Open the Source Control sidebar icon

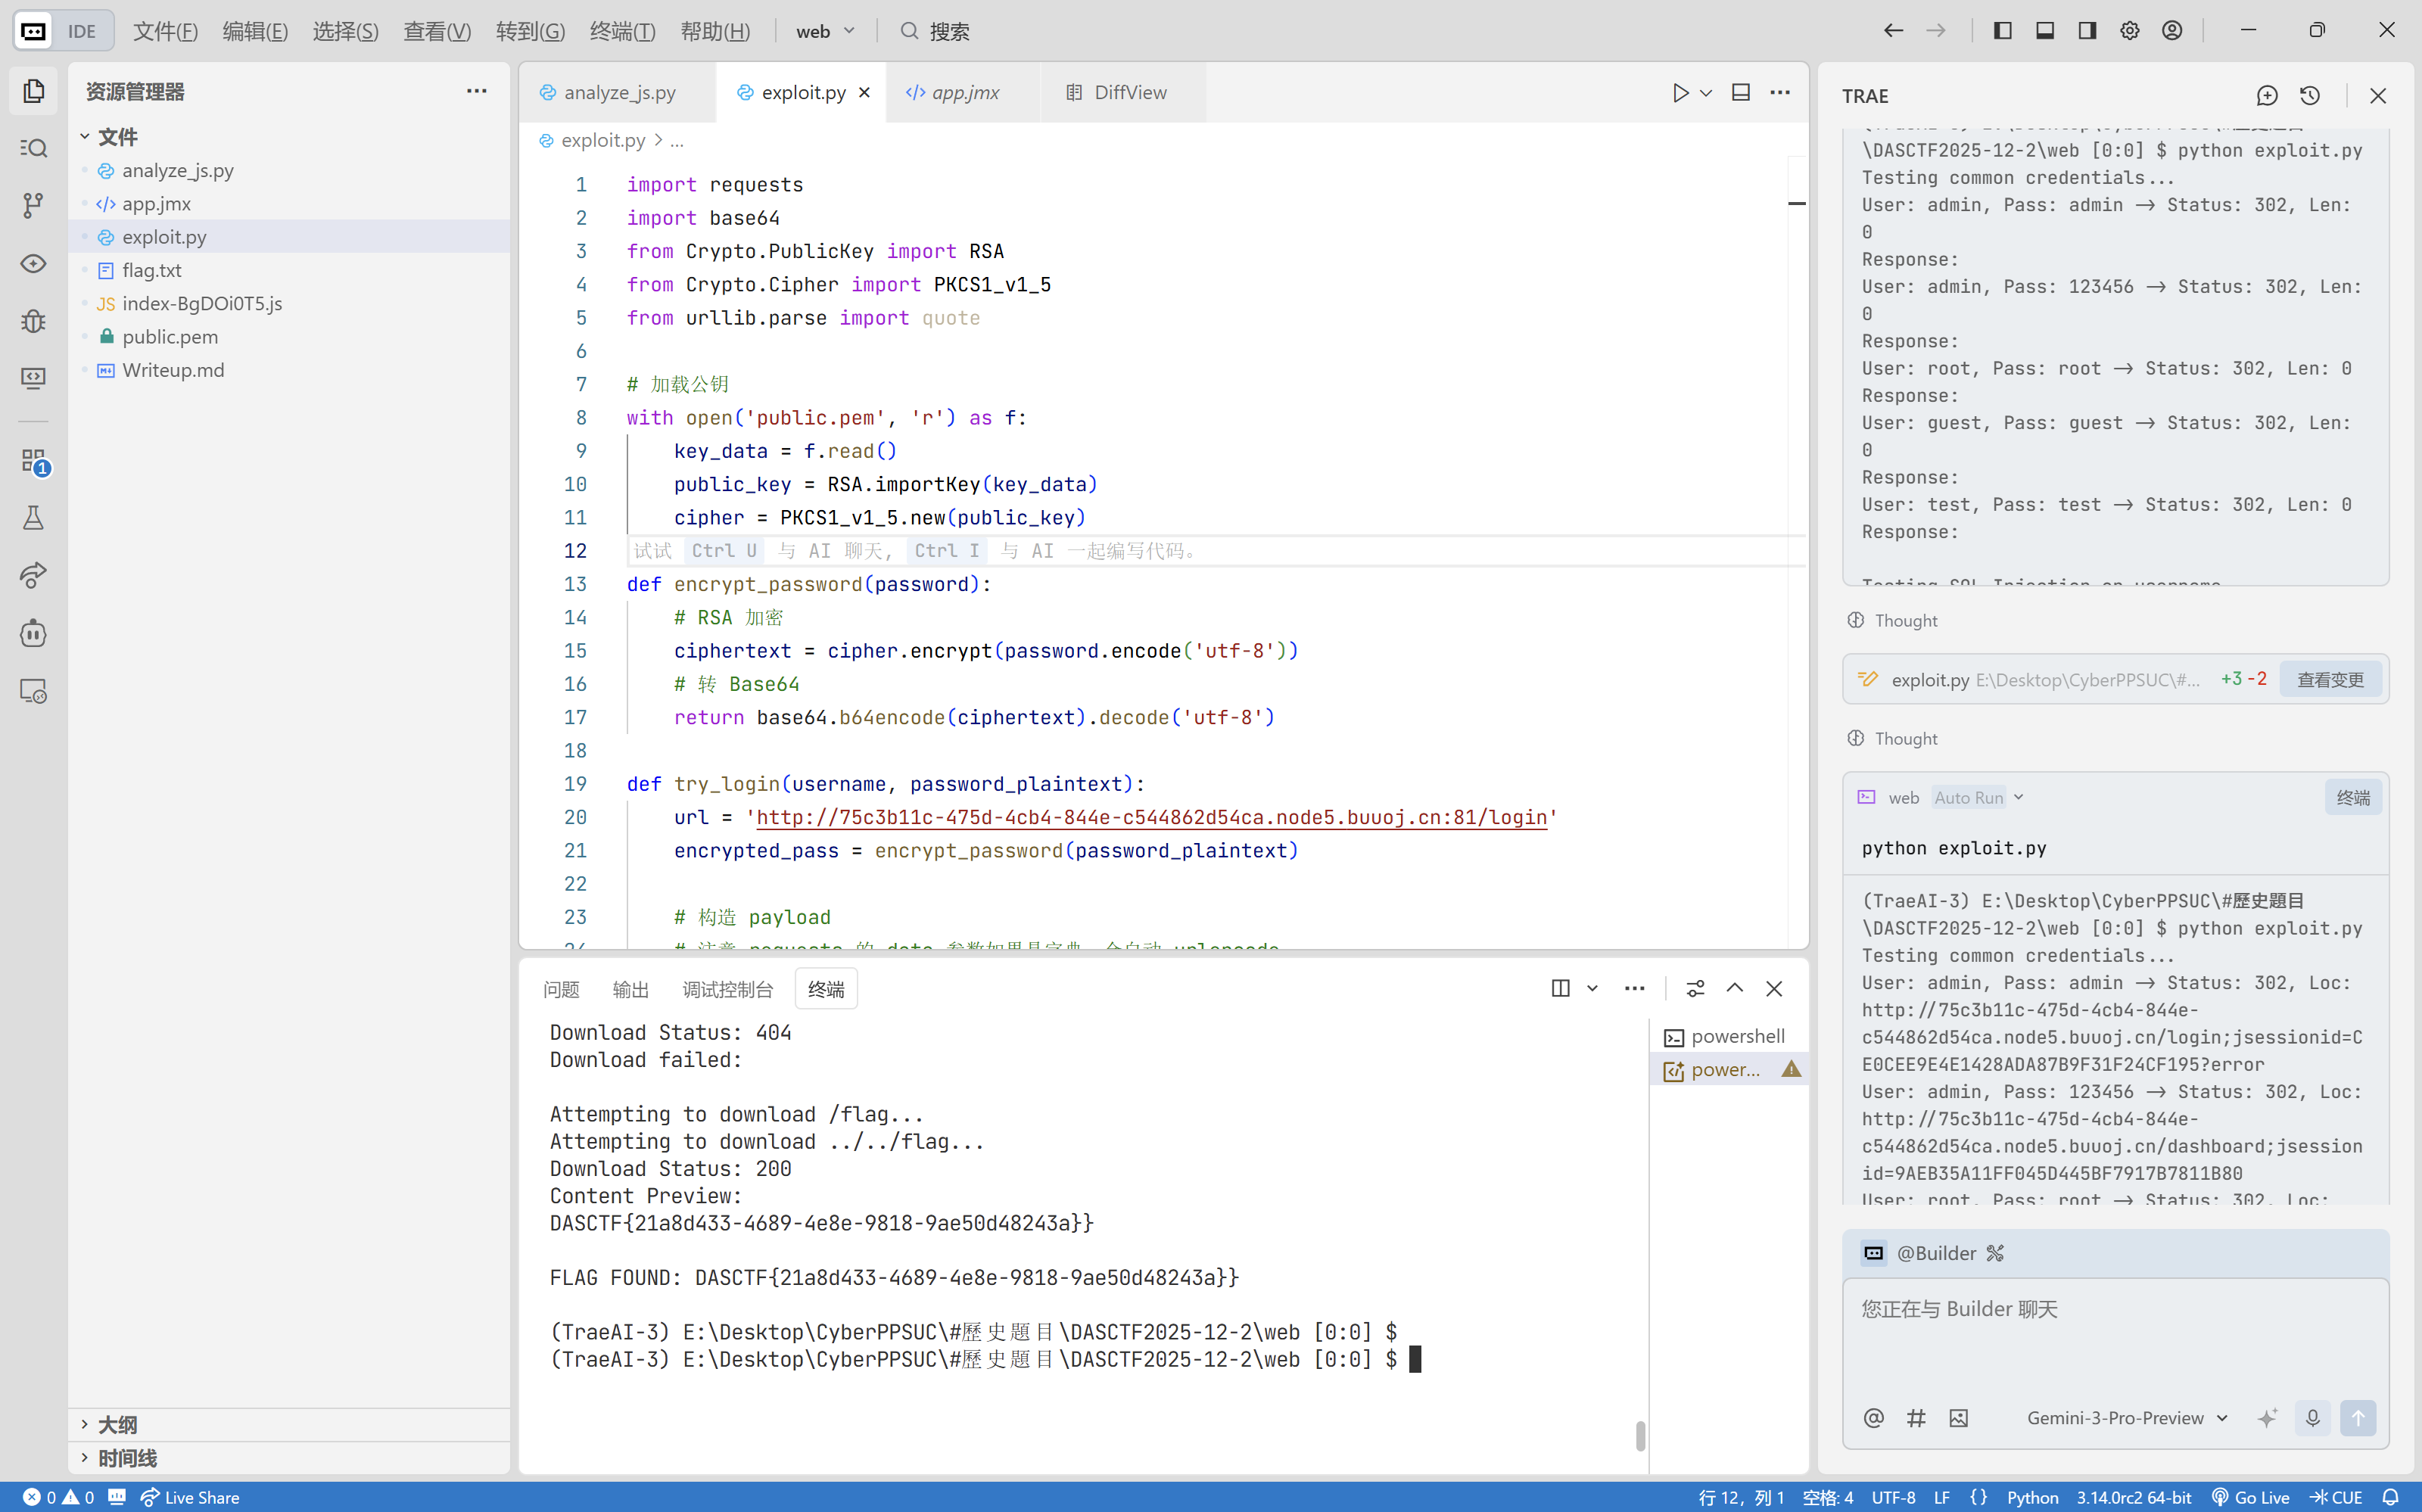33,206
